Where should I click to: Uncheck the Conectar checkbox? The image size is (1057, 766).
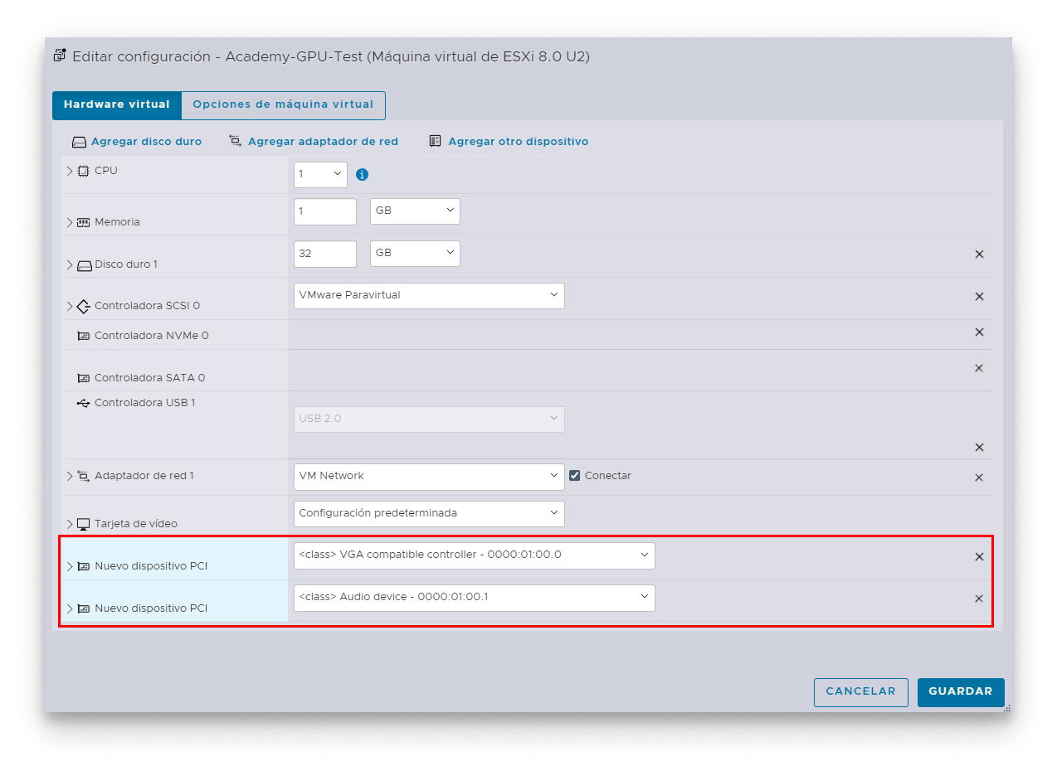[x=574, y=476]
